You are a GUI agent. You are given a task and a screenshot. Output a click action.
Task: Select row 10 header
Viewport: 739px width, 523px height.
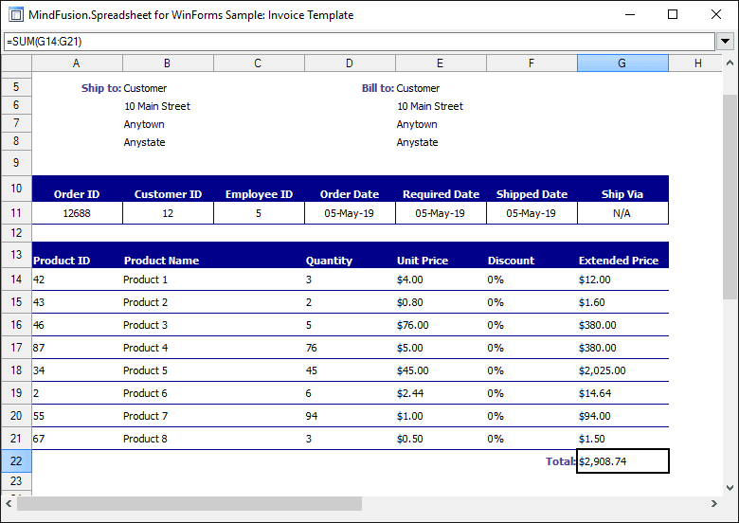[16, 189]
